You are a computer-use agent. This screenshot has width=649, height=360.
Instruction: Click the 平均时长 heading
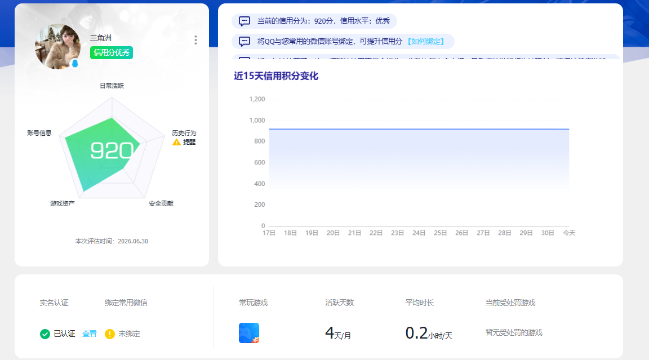point(419,303)
